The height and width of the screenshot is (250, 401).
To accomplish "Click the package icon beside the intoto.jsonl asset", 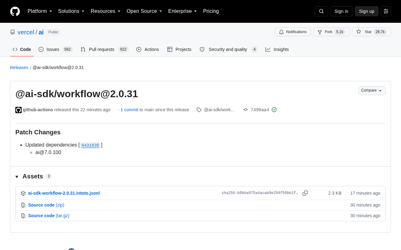I will pyautogui.click(x=23, y=193).
